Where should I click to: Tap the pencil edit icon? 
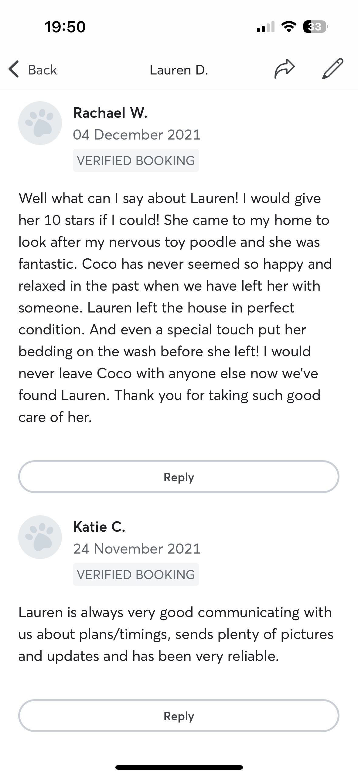pos(332,69)
